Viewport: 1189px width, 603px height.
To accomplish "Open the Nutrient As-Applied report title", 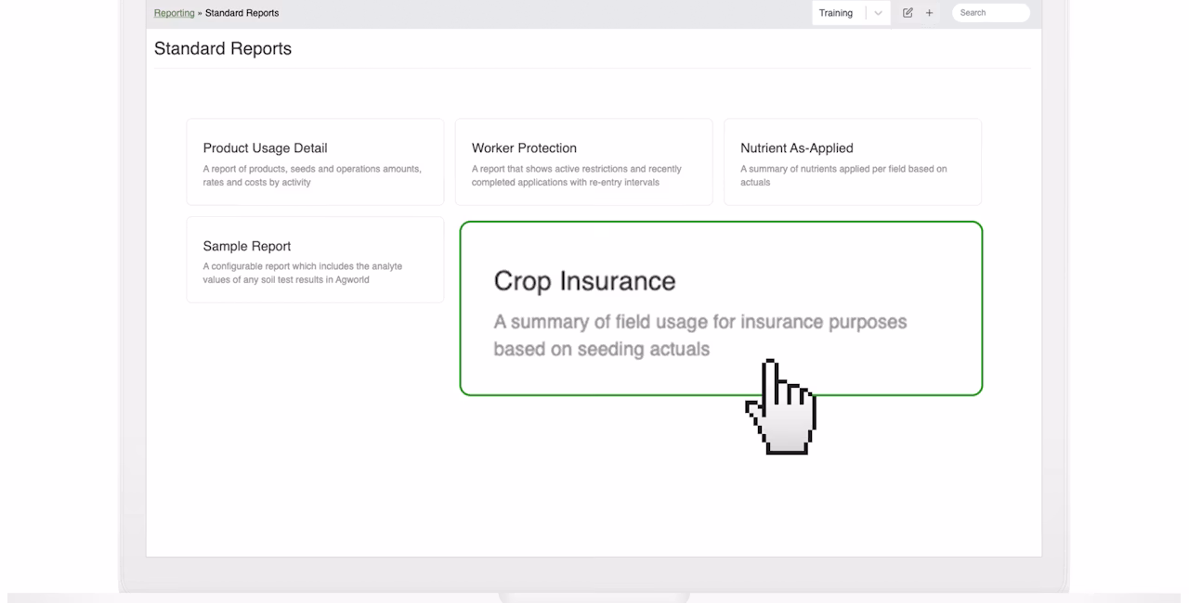I will 796,148.
